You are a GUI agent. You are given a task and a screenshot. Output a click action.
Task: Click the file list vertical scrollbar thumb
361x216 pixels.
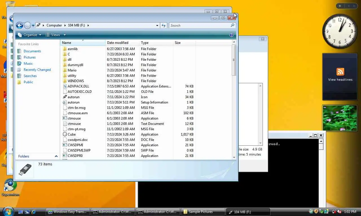(234, 60)
